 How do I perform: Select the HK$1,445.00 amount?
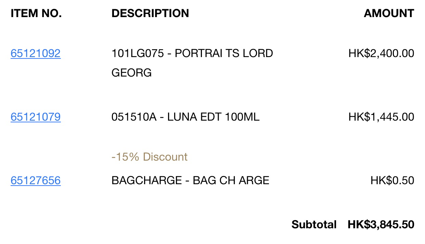tap(381, 117)
